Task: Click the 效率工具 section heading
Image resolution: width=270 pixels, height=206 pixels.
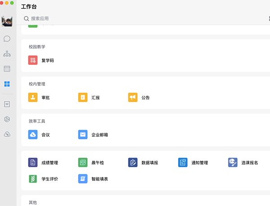Action: [x=37, y=121]
